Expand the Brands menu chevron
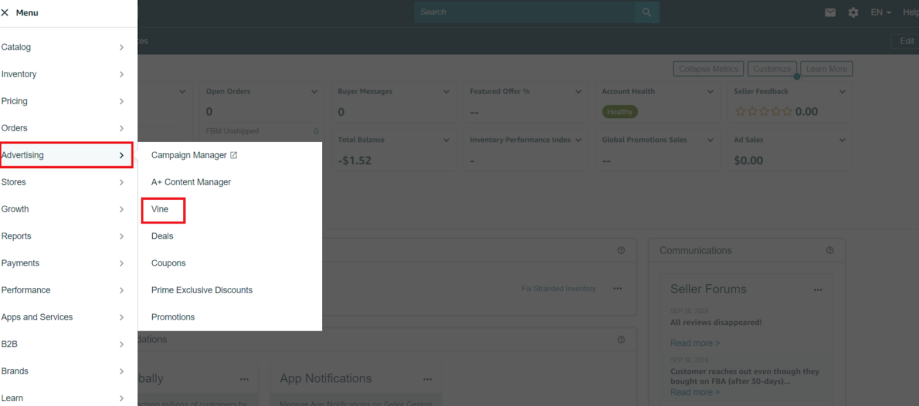Image resolution: width=919 pixels, height=406 pixels. 121,371
